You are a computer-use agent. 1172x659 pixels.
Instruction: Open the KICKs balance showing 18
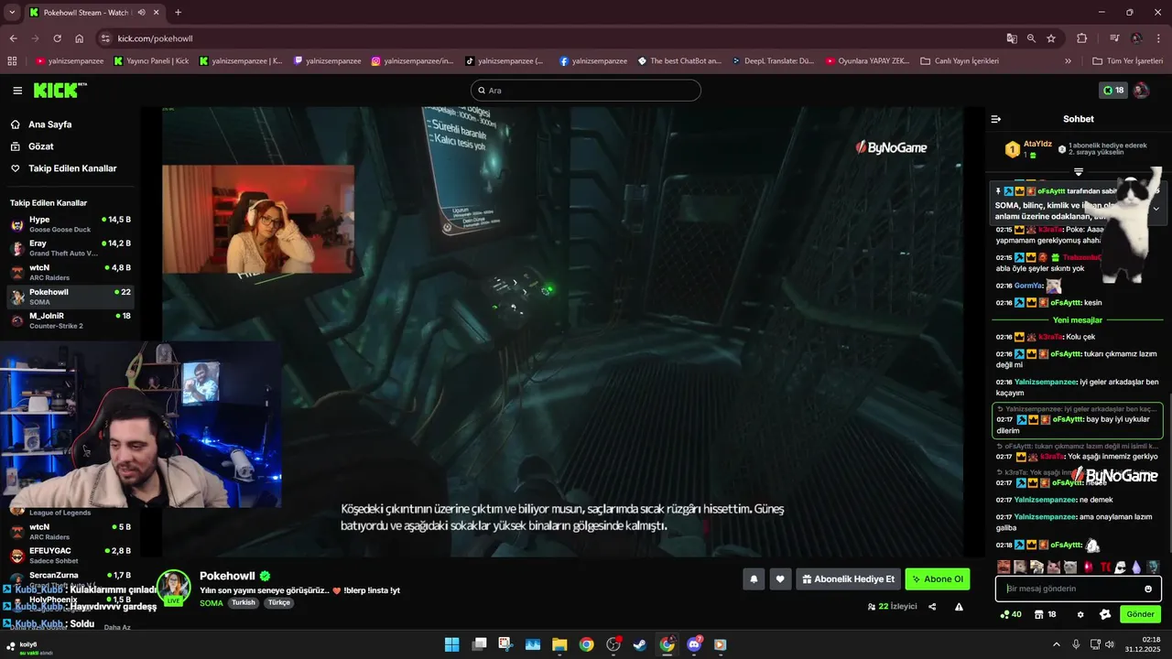tap(1113, 91)
